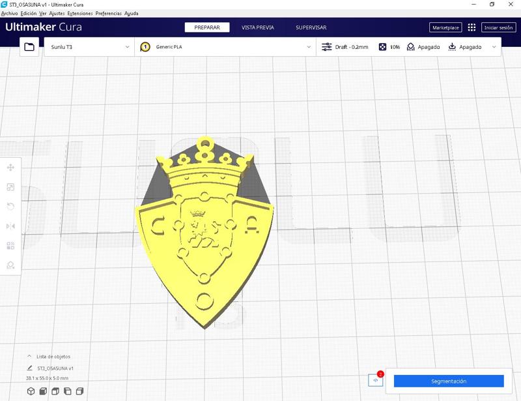521x401 pixels.
Task: Click the Segmentación button
Action: [x=448, y=380]
